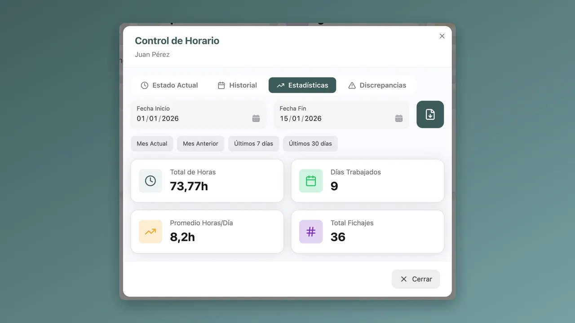Click the Fecha Fin date field
575x323 pixels.
coord(341,115)
